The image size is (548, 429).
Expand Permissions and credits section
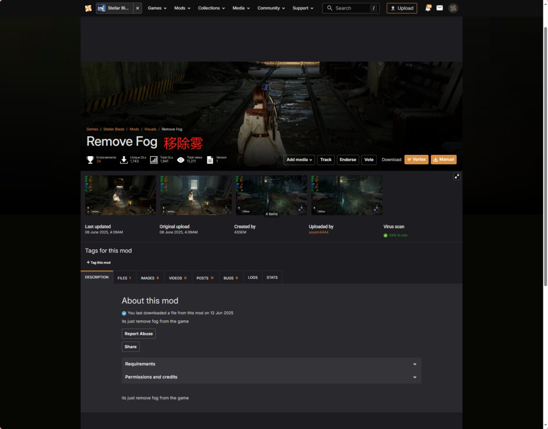tap(271, 377)
